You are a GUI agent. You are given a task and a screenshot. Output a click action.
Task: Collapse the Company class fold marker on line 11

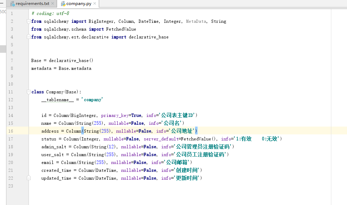29,92
